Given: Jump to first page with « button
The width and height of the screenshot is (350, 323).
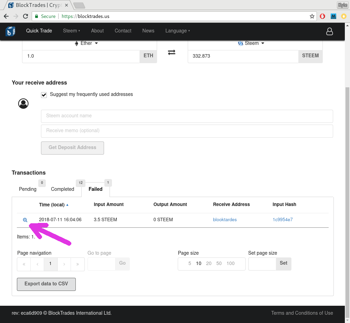Looking at the screenshot, I should click(24, 264).
